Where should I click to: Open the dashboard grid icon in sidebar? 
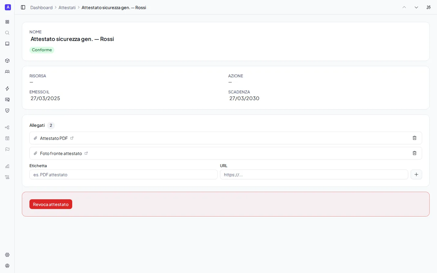click(x=7, y=22)
